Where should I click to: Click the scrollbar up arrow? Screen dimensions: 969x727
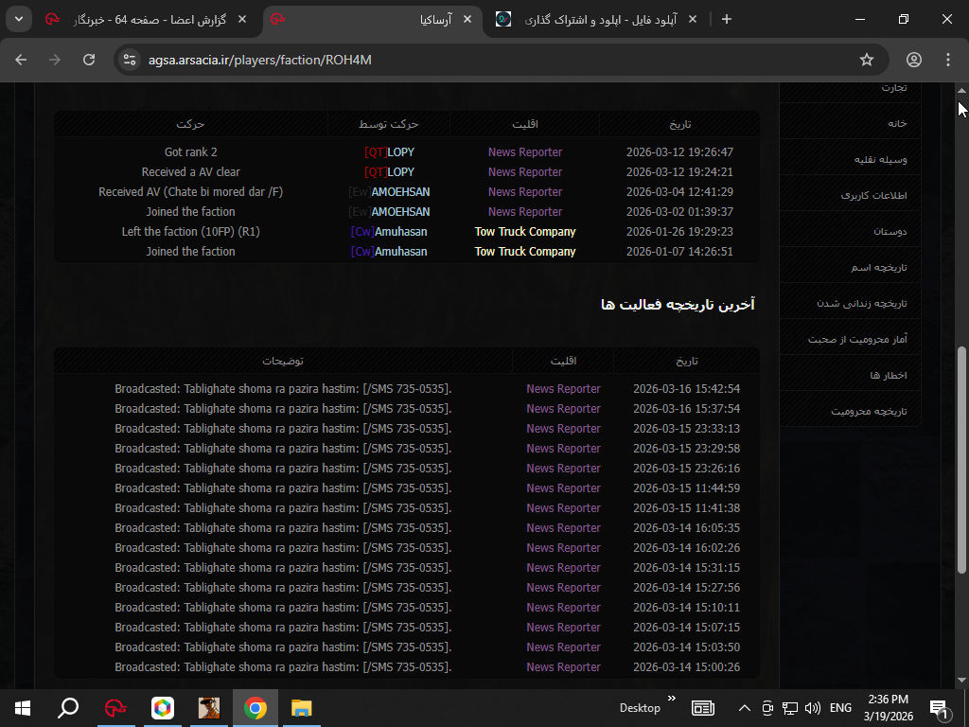point(961,90)
